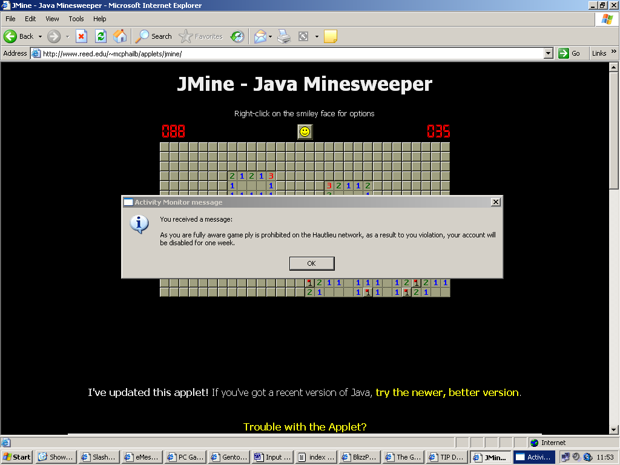The height and width of the screenshot is (465, 620).
Task: Go to Home page icon
Action: coord(120,36)
